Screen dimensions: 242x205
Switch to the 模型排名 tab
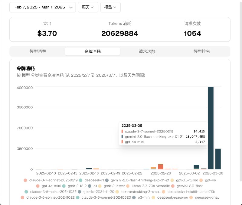(201, 51)
